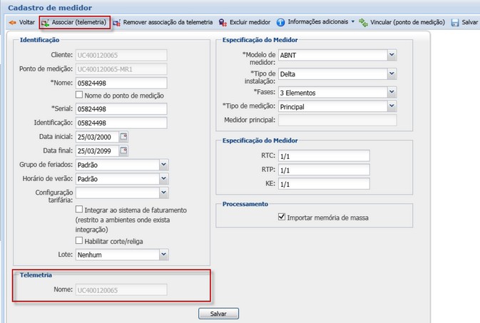
Task: Click the Voltar back arrow icon
Action: pyautogui.click(x=12, y=23)
